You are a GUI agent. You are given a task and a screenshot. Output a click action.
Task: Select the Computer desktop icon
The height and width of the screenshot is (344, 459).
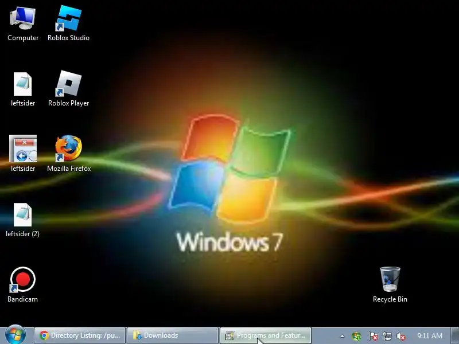tap(23, 24)
